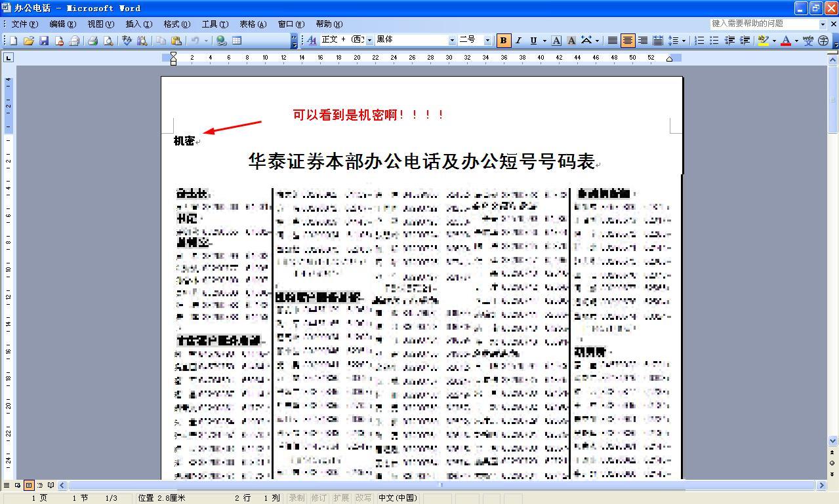Click the Copy icon in toolbar

pos(161,41)
